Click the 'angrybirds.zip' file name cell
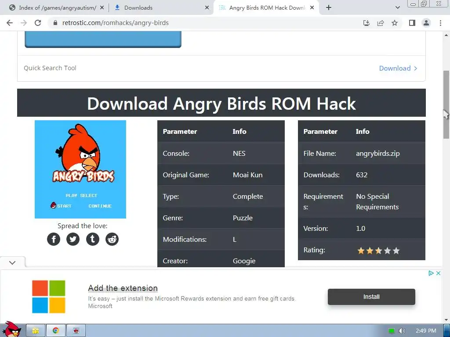Image resolution: width=450 pixels, height=337 pixels. [x=377, y=153]
